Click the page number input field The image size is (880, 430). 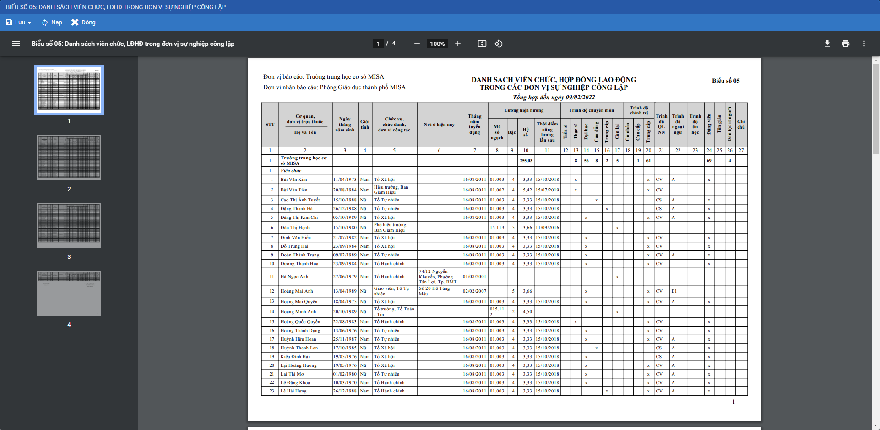pyautogui.click(x=378, y=44)
